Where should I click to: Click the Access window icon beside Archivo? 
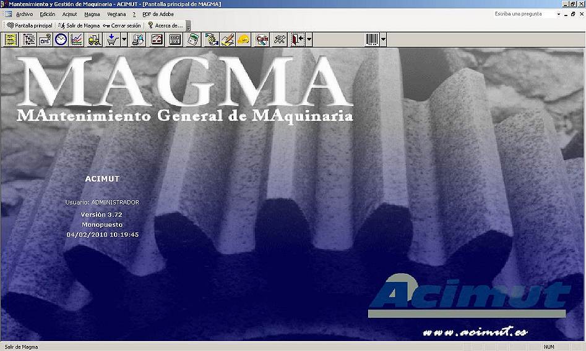tap(7, 14)
